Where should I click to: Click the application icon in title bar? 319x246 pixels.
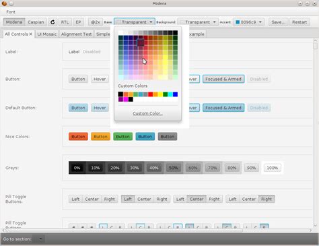[x=4, y=3]
